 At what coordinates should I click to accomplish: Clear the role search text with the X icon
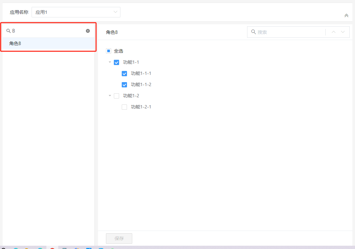88,31
